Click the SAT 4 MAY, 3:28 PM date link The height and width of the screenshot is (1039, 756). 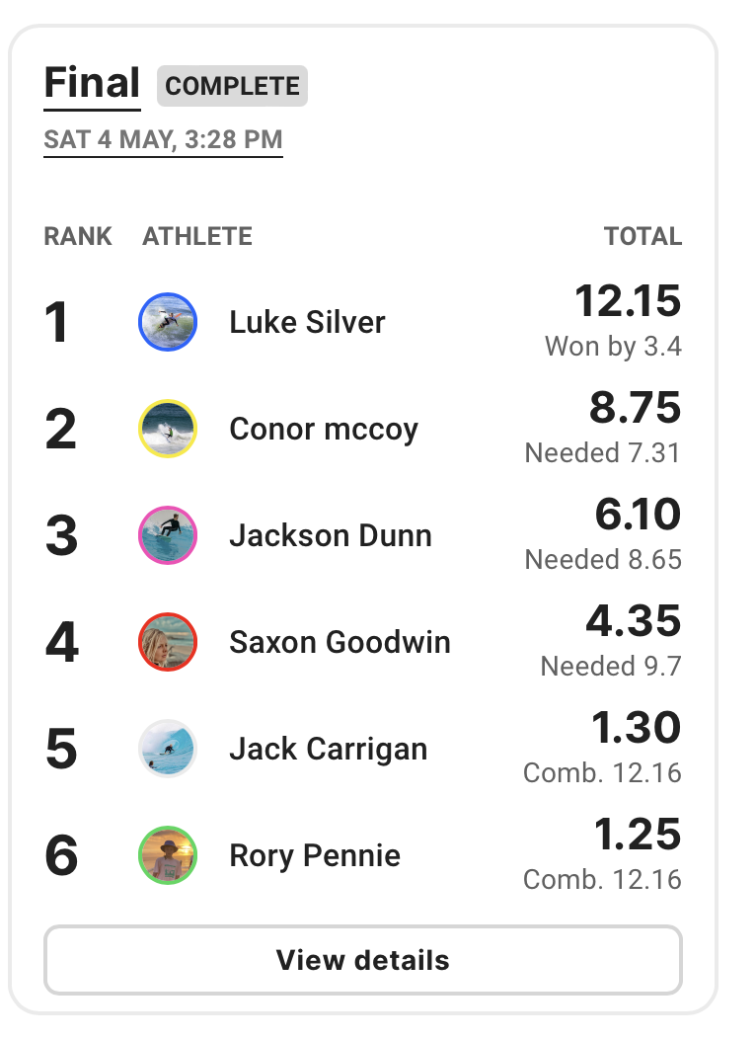click(x=163, y=140)
